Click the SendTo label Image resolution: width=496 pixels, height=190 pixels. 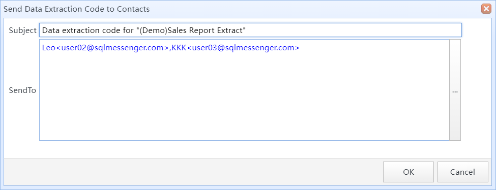pyautogui.click(x=22, y=90)
